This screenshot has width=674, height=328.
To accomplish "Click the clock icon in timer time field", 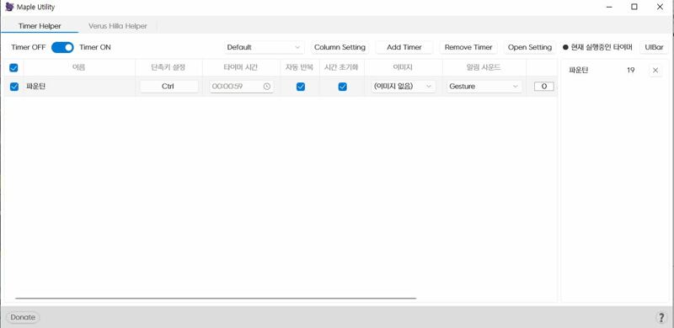I will 267,87.
